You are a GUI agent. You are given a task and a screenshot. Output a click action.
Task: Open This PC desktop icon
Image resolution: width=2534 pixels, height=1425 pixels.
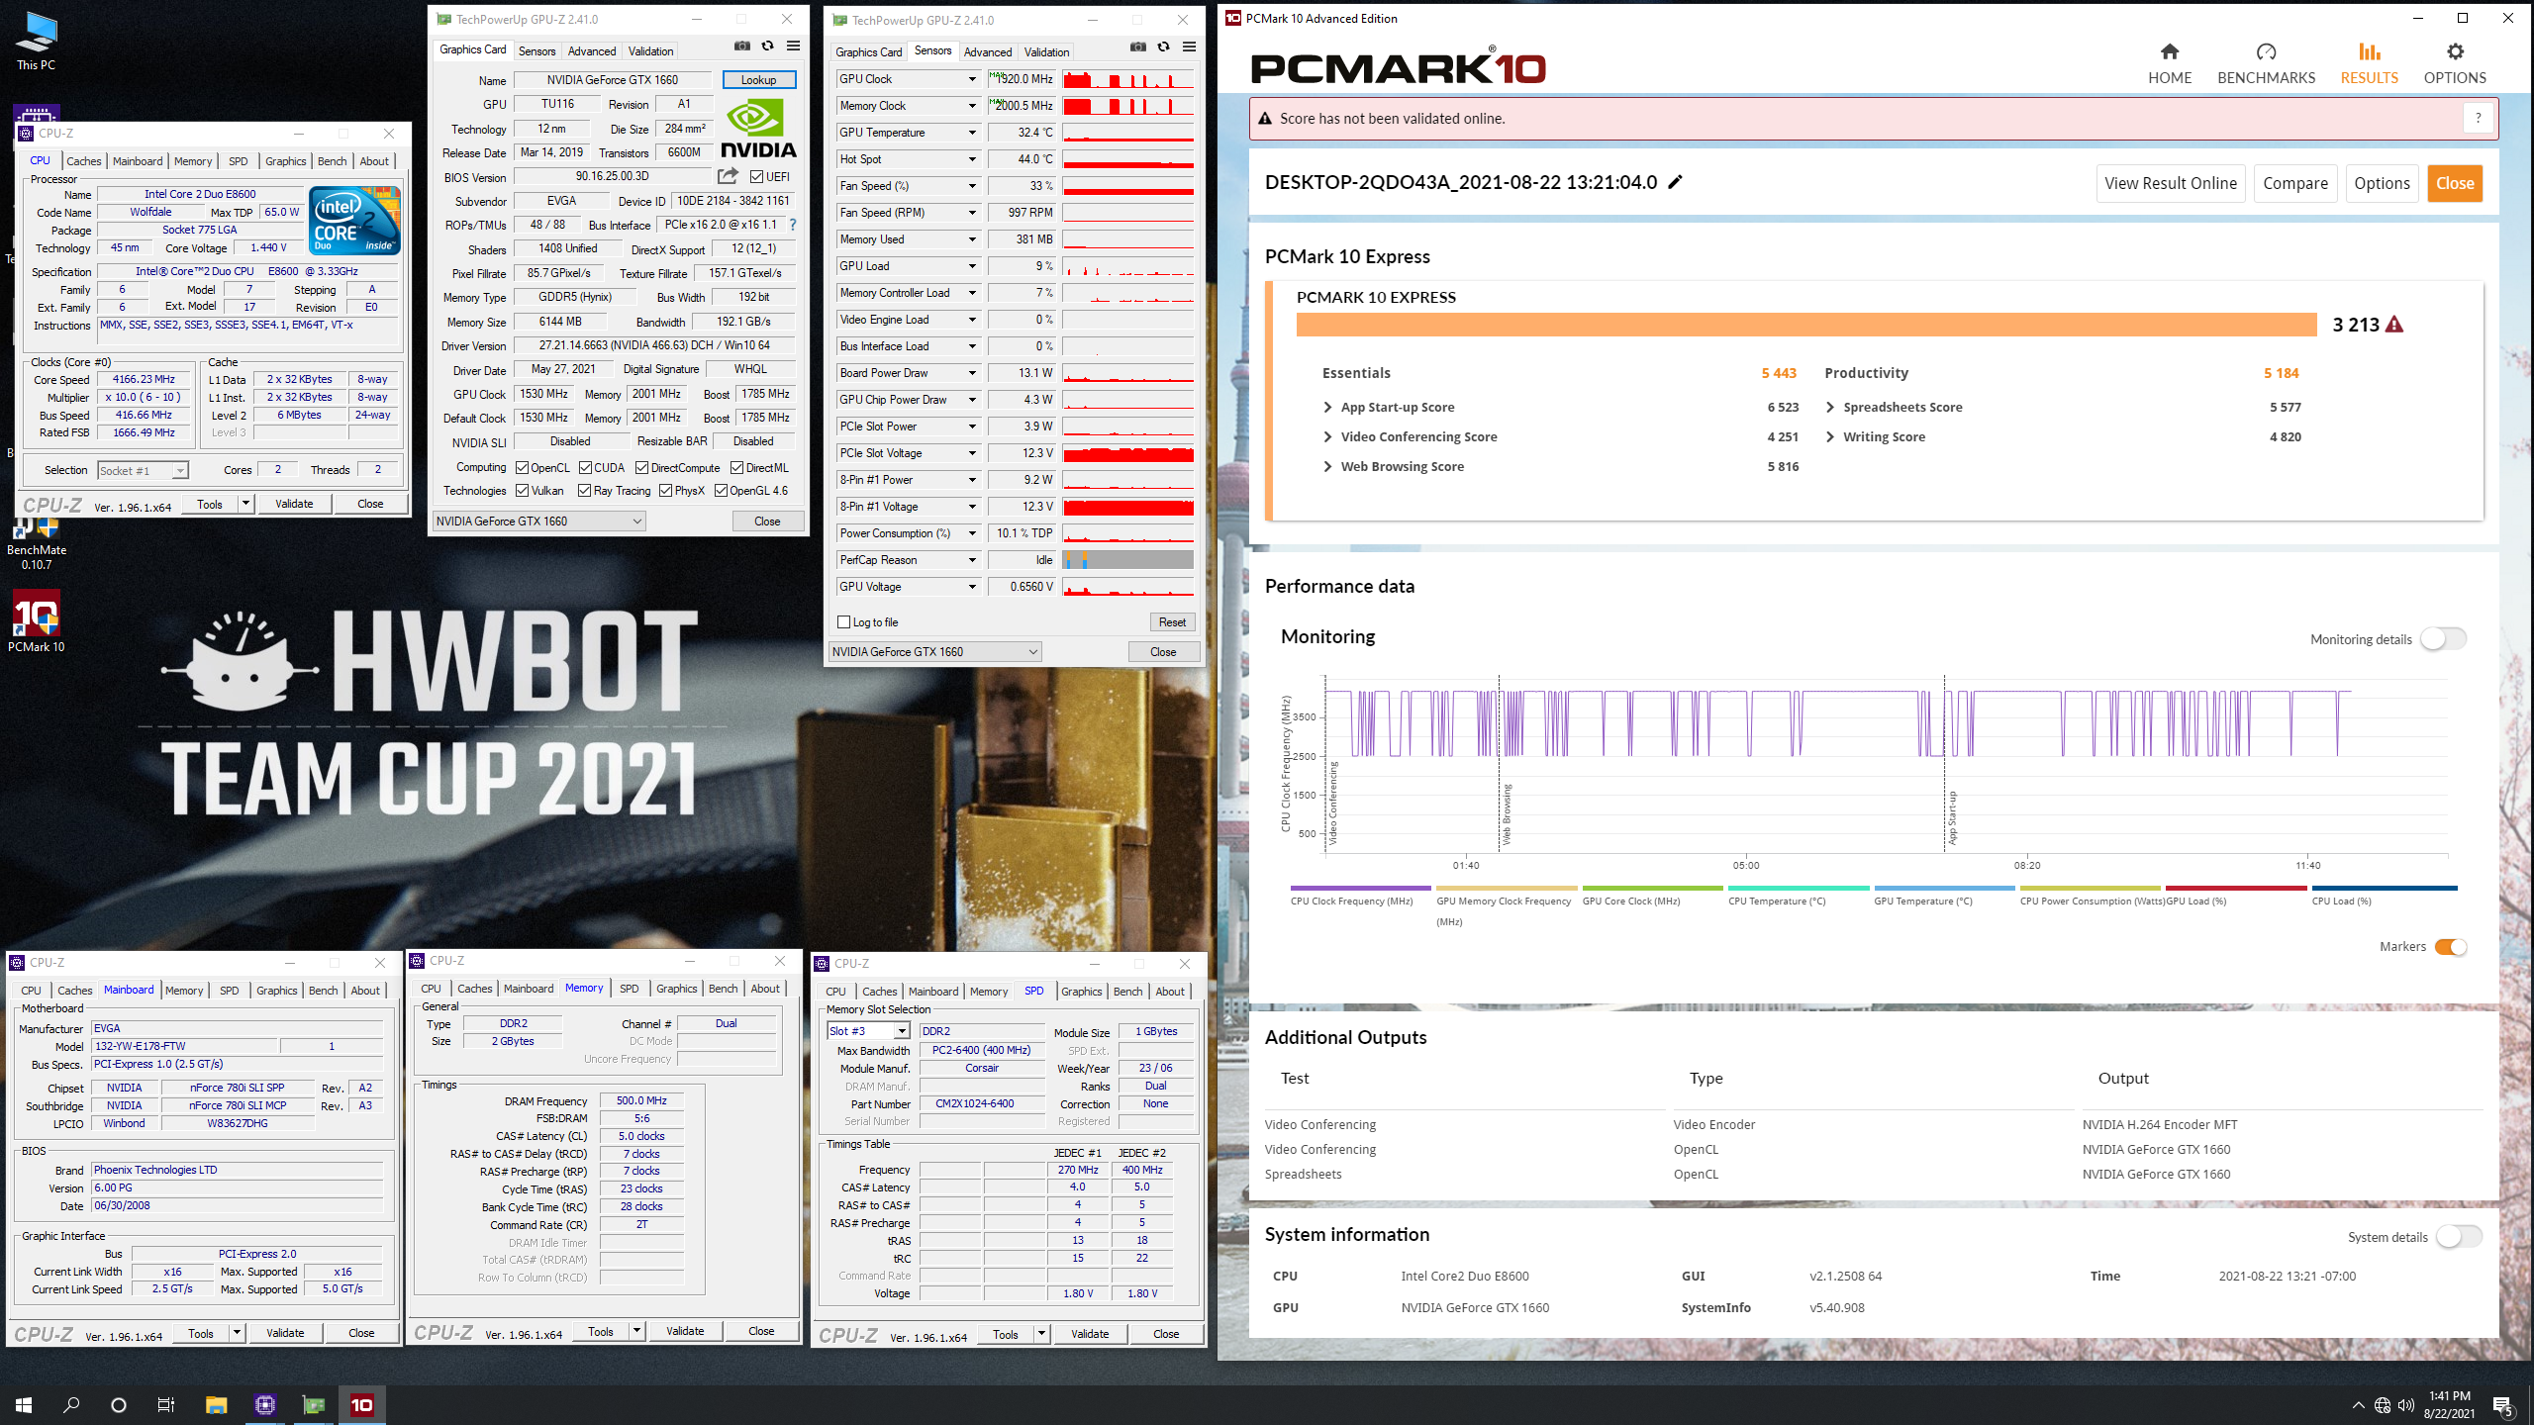(36, 42)
